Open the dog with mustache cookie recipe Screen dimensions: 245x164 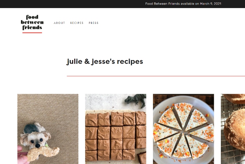[48, 129]
